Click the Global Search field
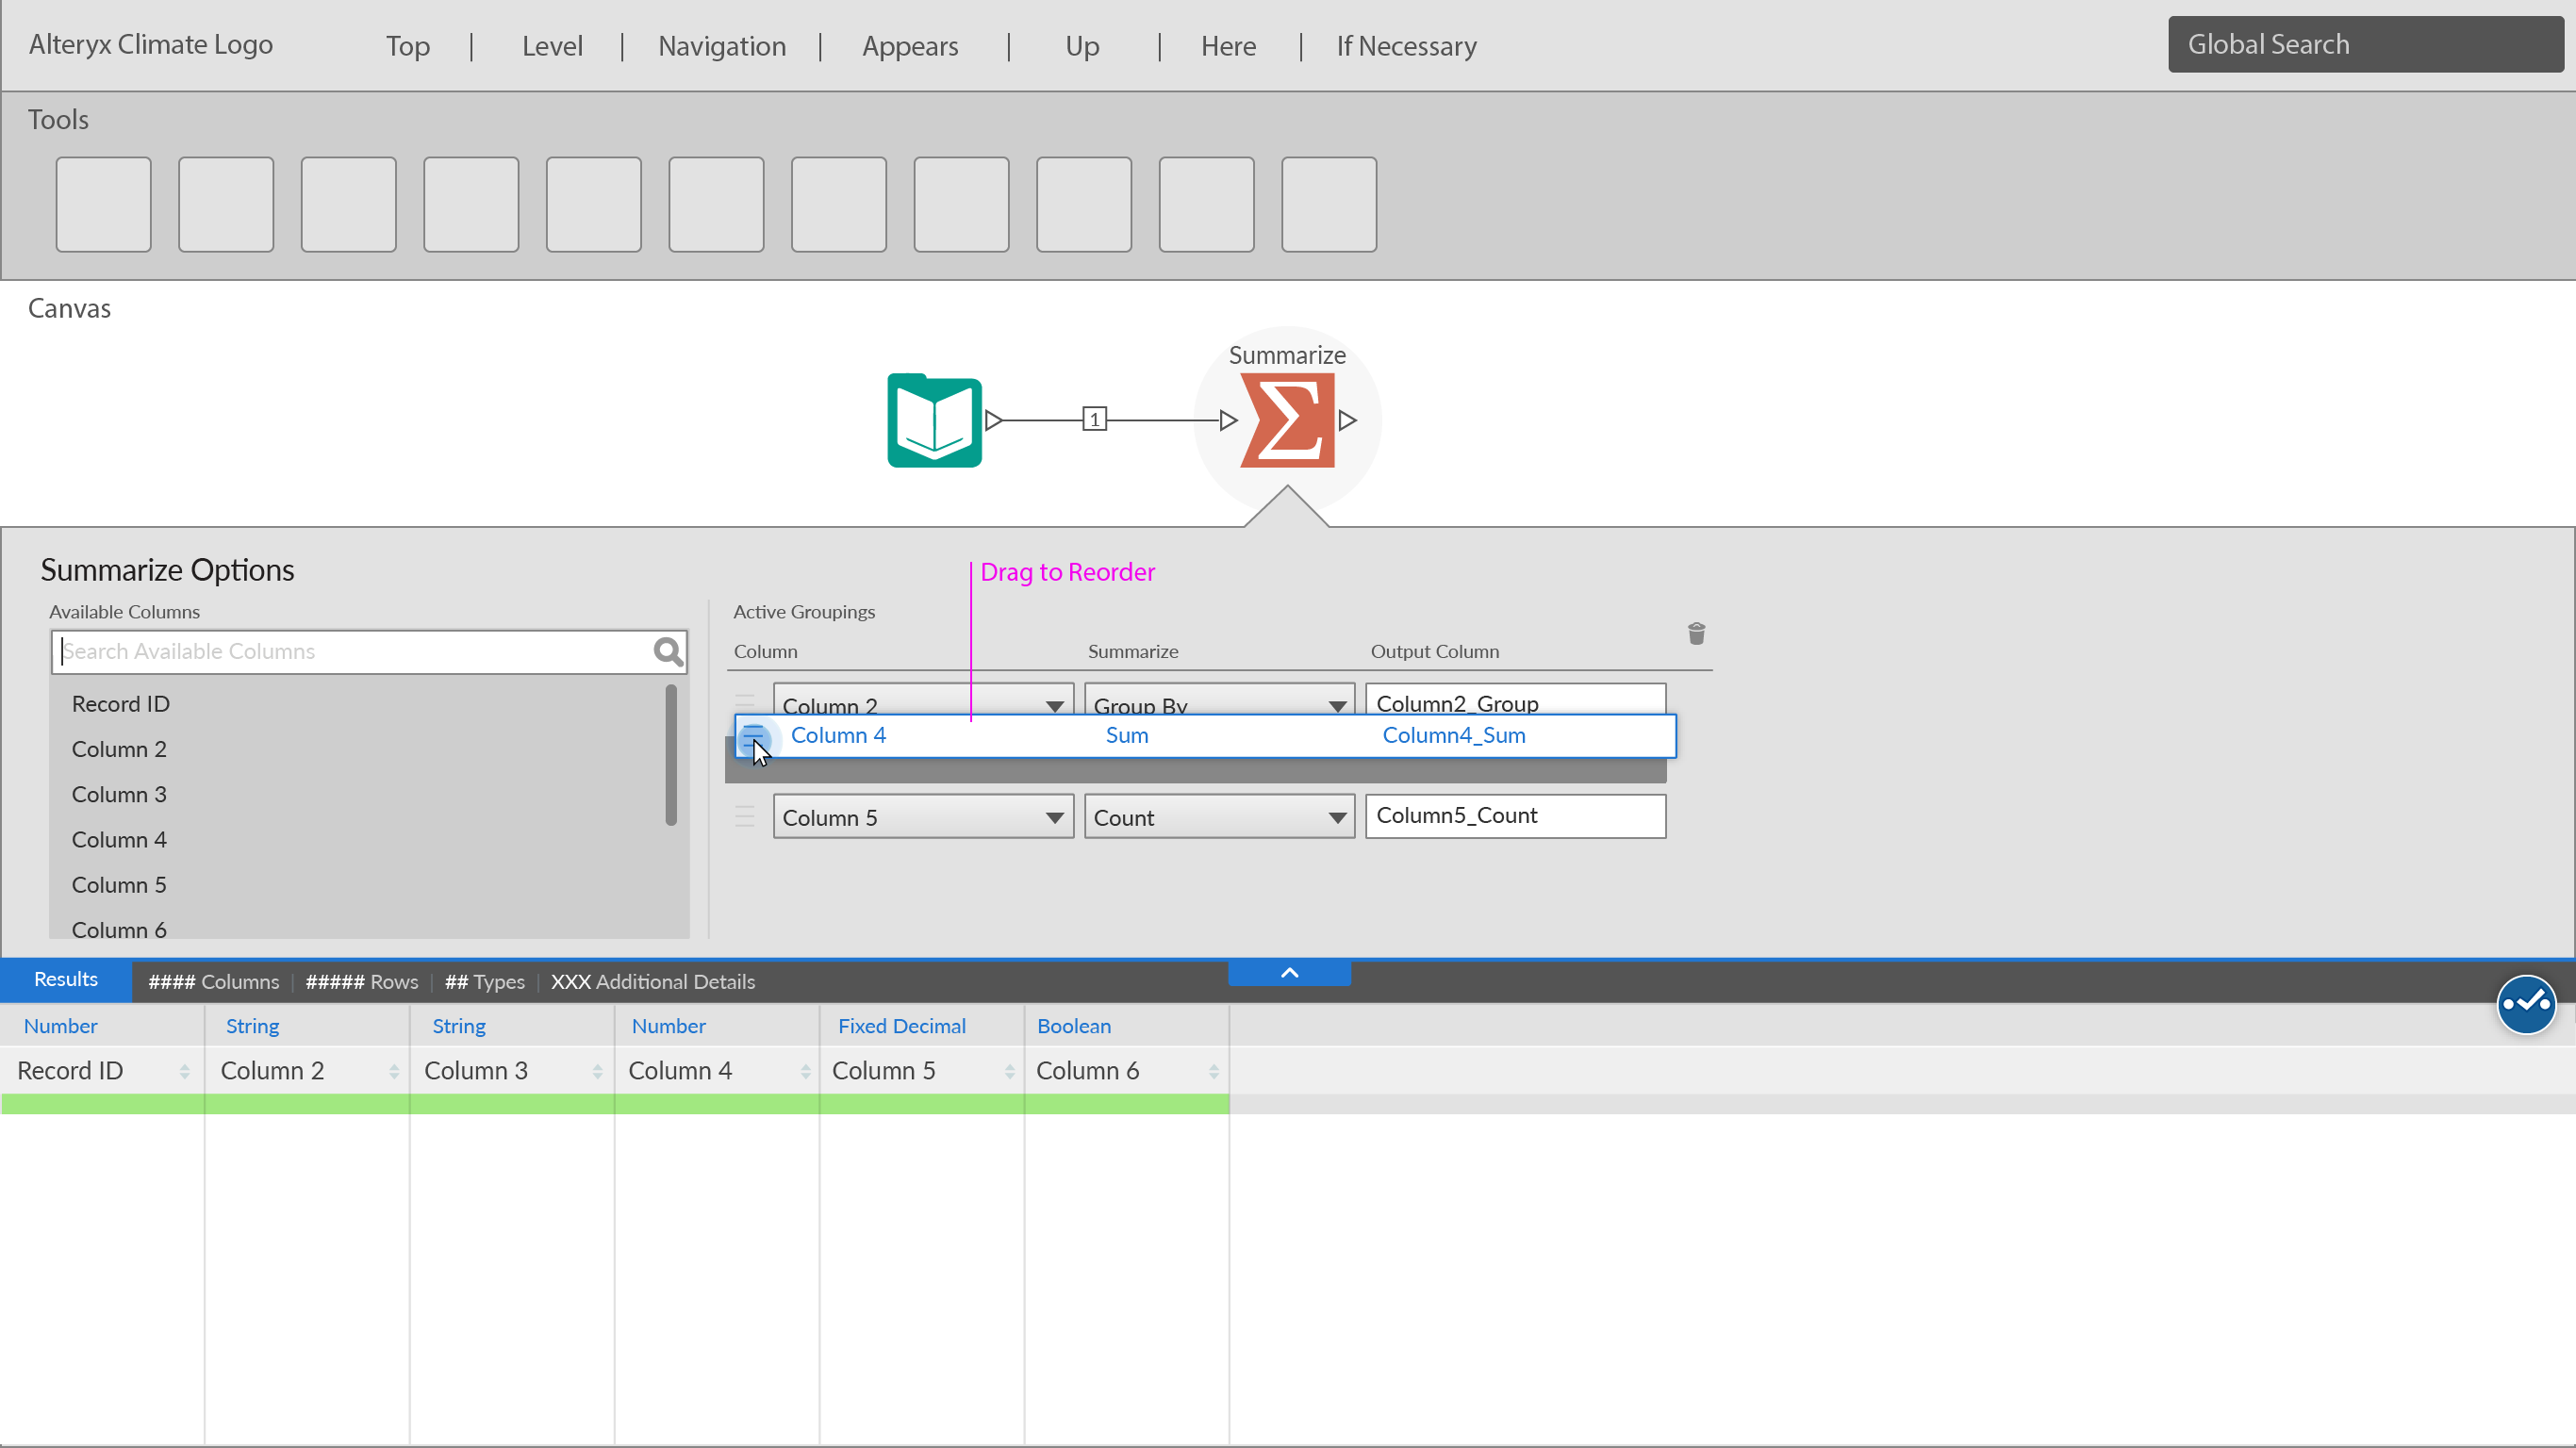The height and width of the screenshot is (1448, 2576). pyautogui.click(x=2364, y=44)
